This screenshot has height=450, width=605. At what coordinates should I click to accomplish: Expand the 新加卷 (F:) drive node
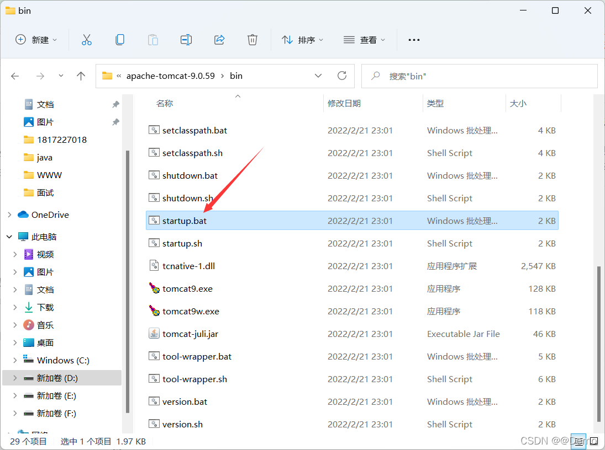tap(15, 414)
